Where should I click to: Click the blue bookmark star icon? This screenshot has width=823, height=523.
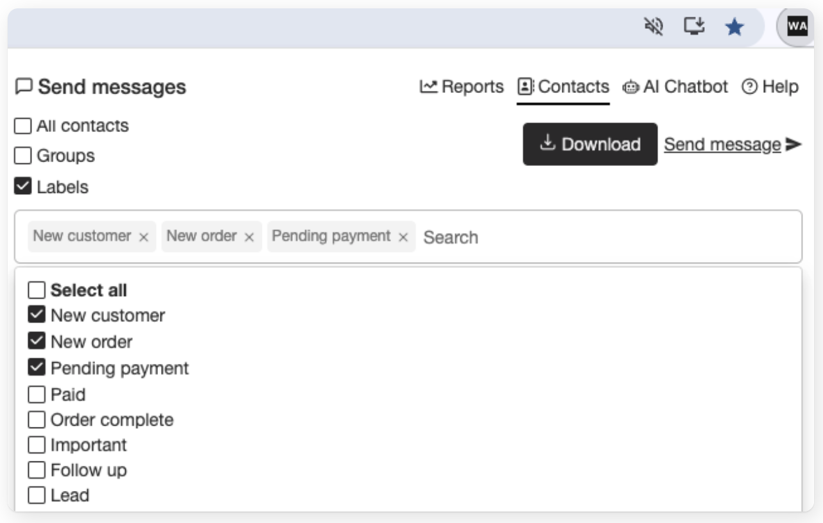734,27
